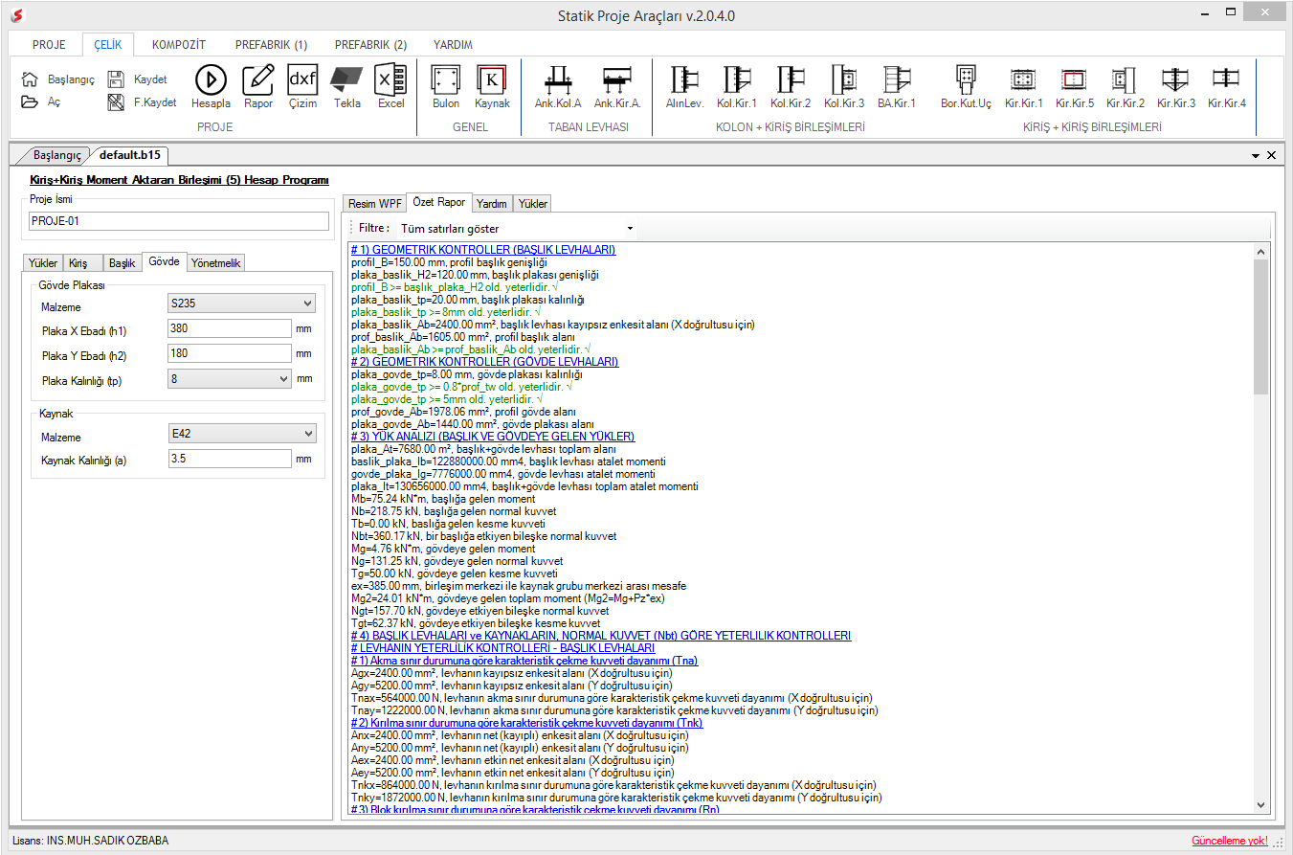Open AlınLev. connection tool
This screenshot has width=1293, height=855.
coord(684,87)
